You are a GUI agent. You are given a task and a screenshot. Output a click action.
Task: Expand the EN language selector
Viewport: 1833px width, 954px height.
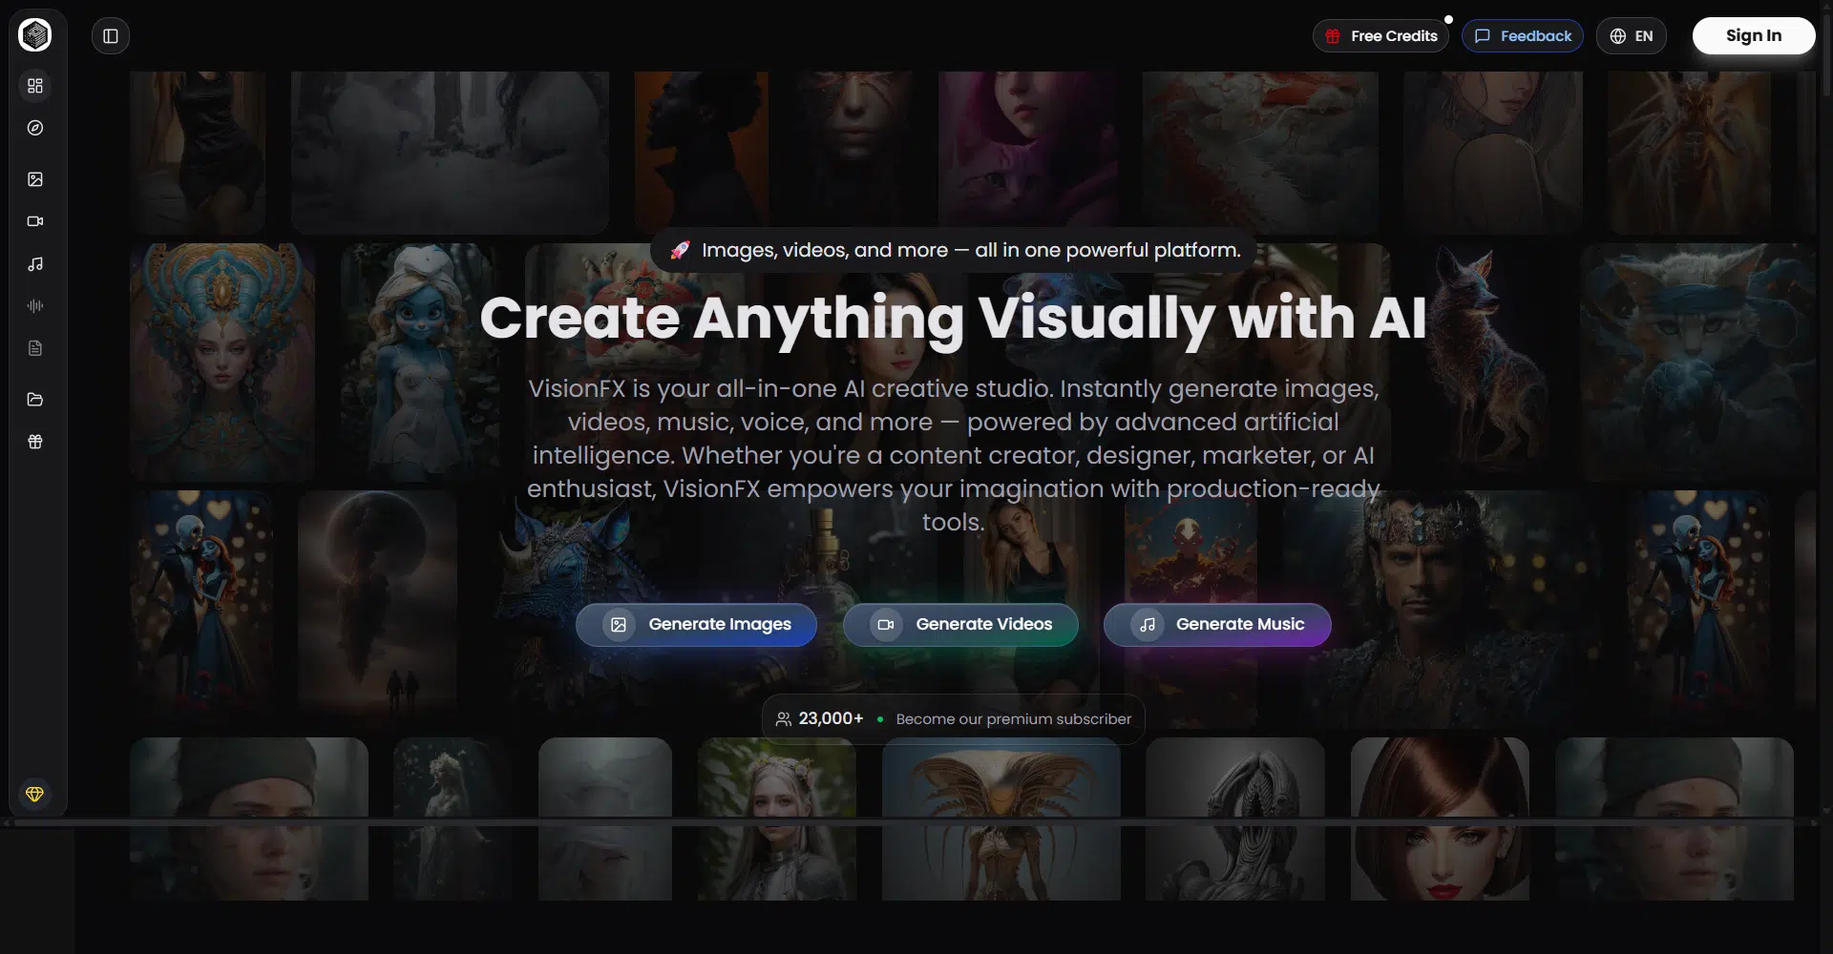tap(1631, 36)
